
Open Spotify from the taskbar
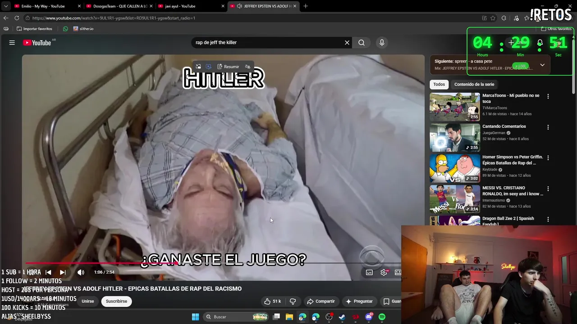coord(382,317)
